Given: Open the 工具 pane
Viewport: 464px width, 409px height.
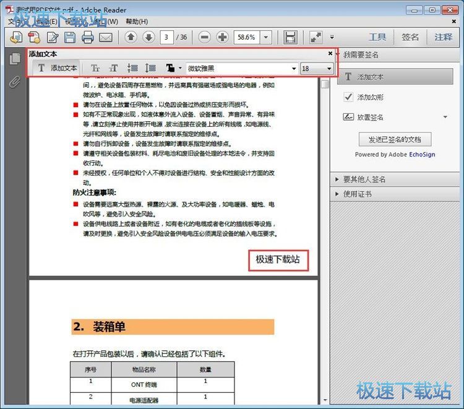Looking at the screenshot, I should (377, 37).
